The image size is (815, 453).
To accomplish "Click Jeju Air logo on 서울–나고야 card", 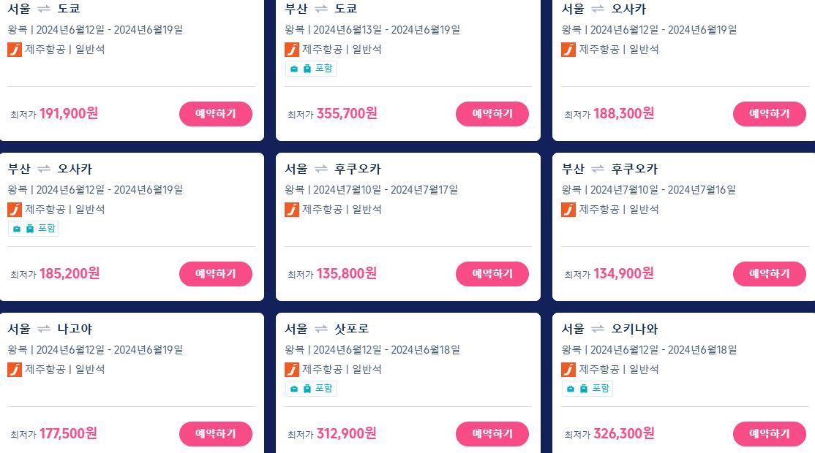I will pos(15,370).
